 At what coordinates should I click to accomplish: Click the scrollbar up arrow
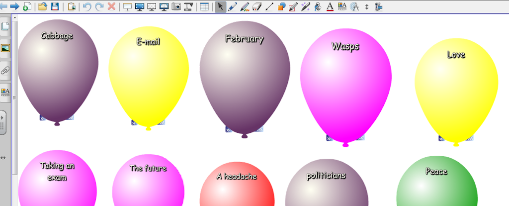point(14,17)
